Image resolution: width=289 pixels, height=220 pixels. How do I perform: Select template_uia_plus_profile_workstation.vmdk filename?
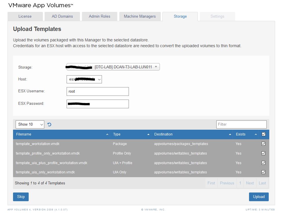point(52,163)
